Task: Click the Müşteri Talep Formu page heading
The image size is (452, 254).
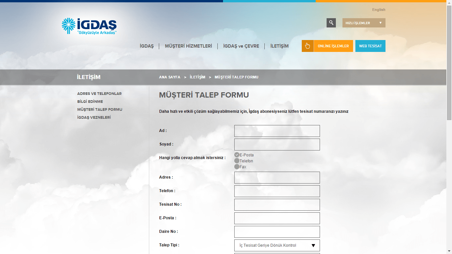Action: (204, 95)
